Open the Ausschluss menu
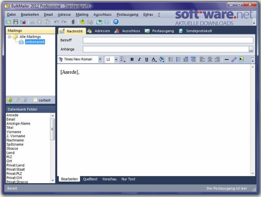 103,15
